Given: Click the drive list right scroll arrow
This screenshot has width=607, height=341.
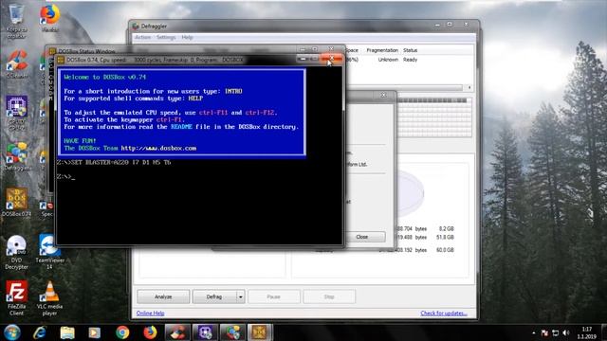Looking at the screenshot, I should click(x=469, y=88).
